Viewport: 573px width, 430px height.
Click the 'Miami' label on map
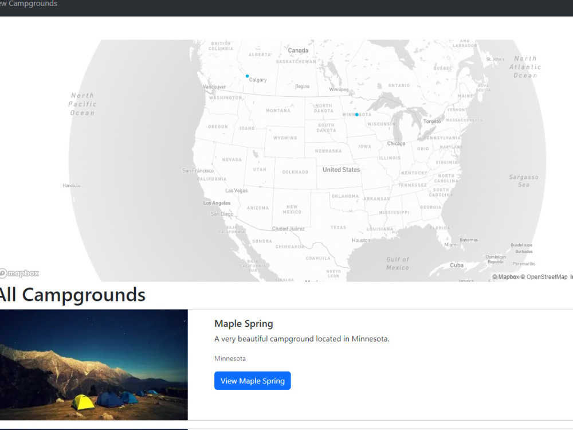(450, 245)
